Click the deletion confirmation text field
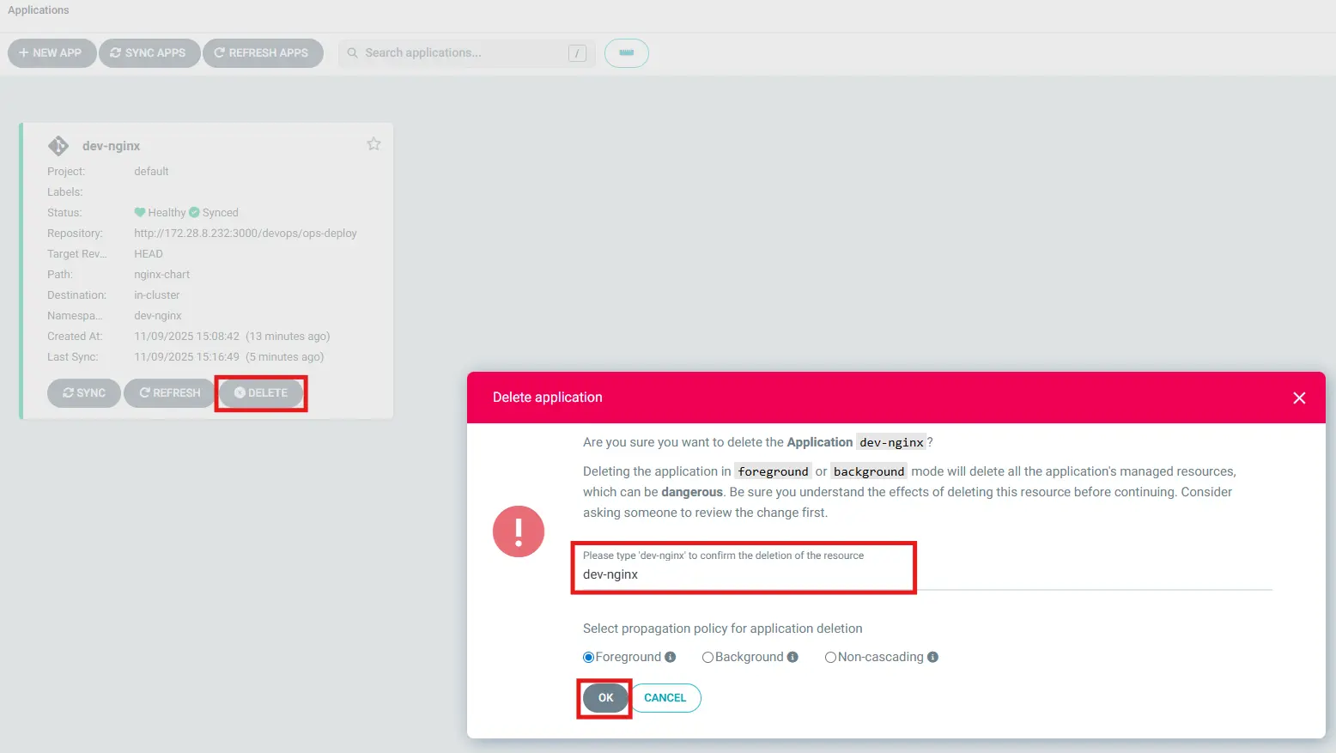This screenshot has height=753, width=1336. click(744, 574)
